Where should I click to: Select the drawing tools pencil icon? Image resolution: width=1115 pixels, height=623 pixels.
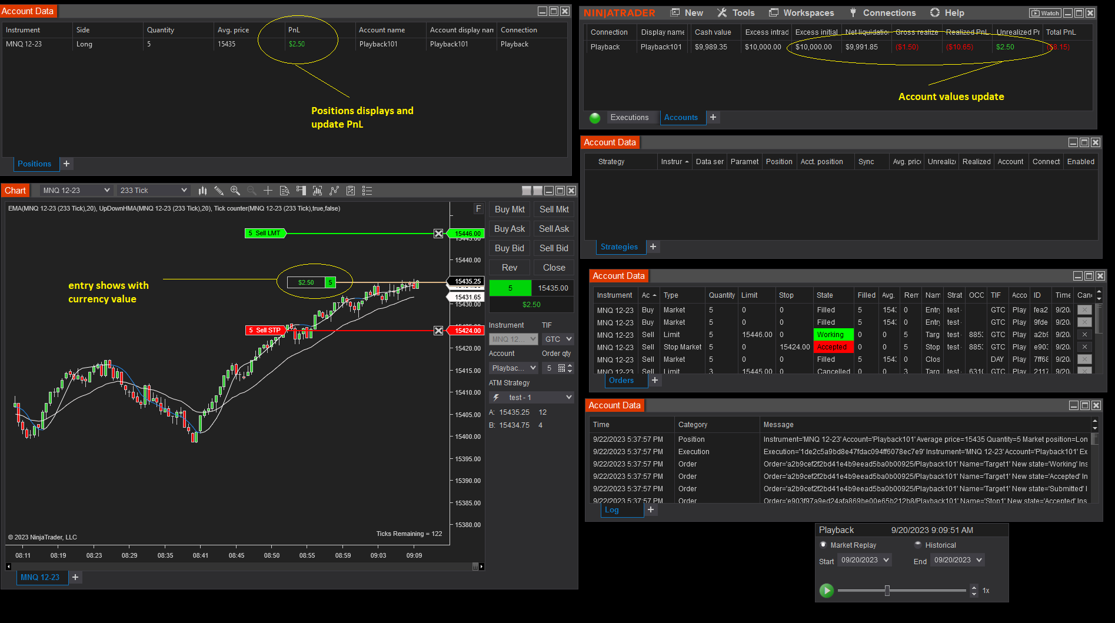click(219, 191)
